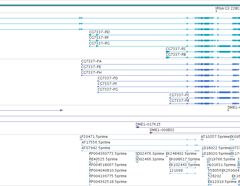Open the AT07942.5prime EST label

(x=96, y=148)
